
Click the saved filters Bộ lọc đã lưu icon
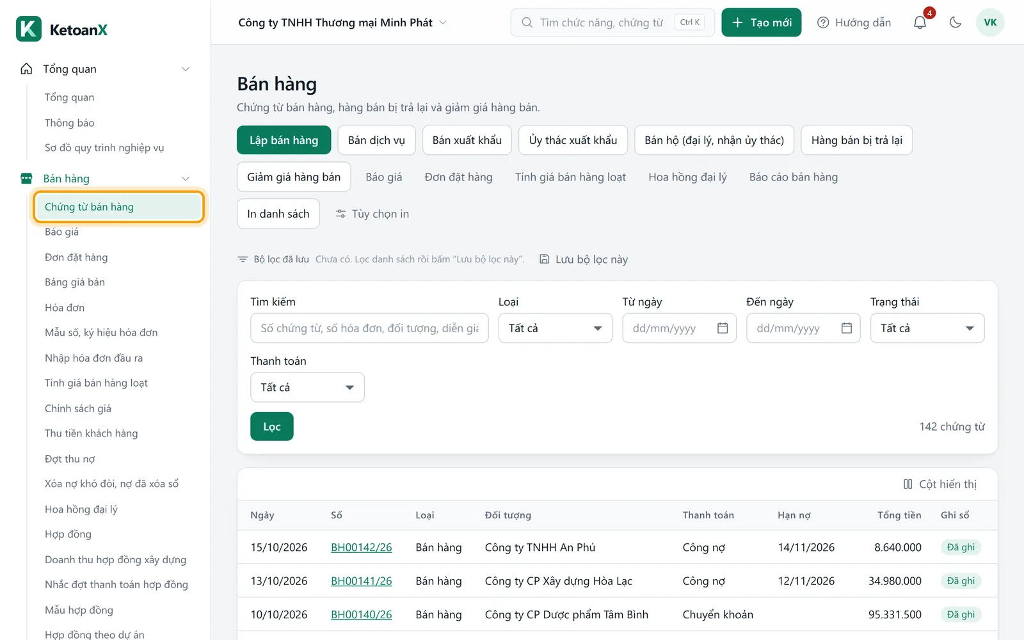click(x=243, y=259)
